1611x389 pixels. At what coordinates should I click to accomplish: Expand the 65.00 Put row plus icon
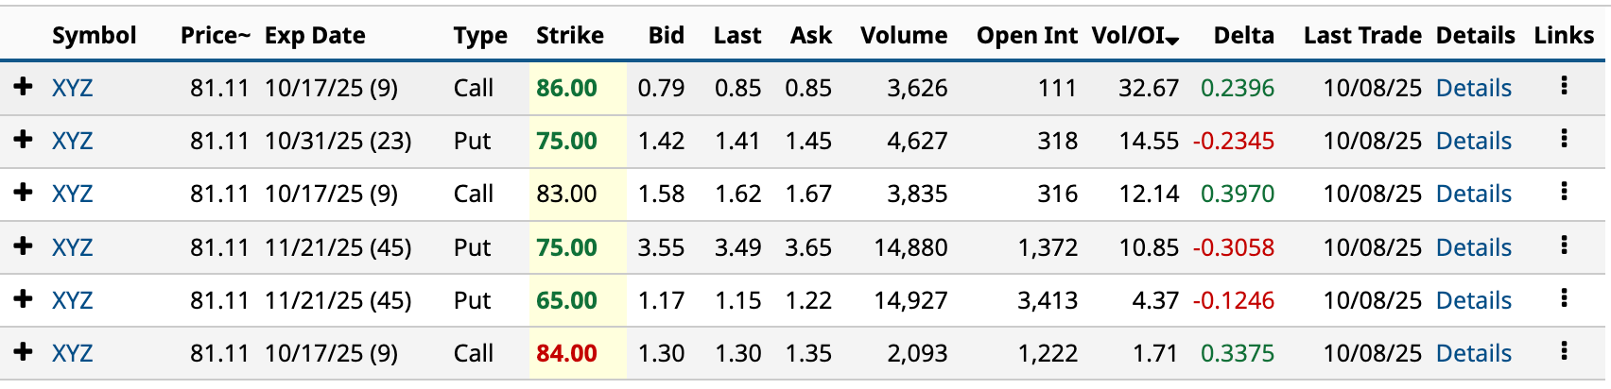(24, 299)
